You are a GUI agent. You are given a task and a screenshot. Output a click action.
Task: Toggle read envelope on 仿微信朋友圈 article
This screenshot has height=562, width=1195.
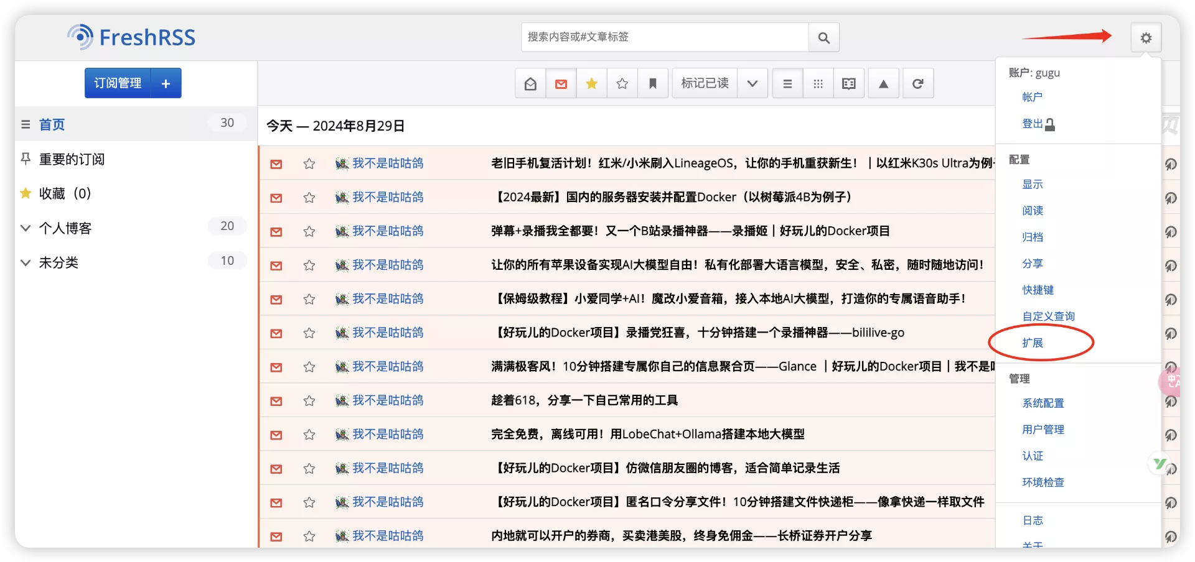point(276,469)
